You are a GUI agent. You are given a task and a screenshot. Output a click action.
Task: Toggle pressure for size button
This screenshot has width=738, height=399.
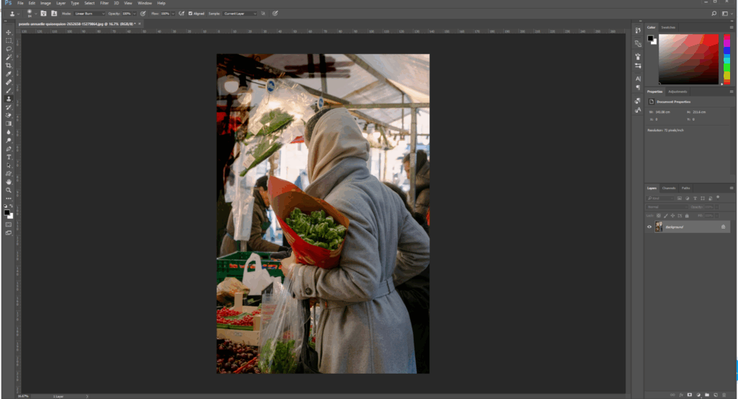275,14
